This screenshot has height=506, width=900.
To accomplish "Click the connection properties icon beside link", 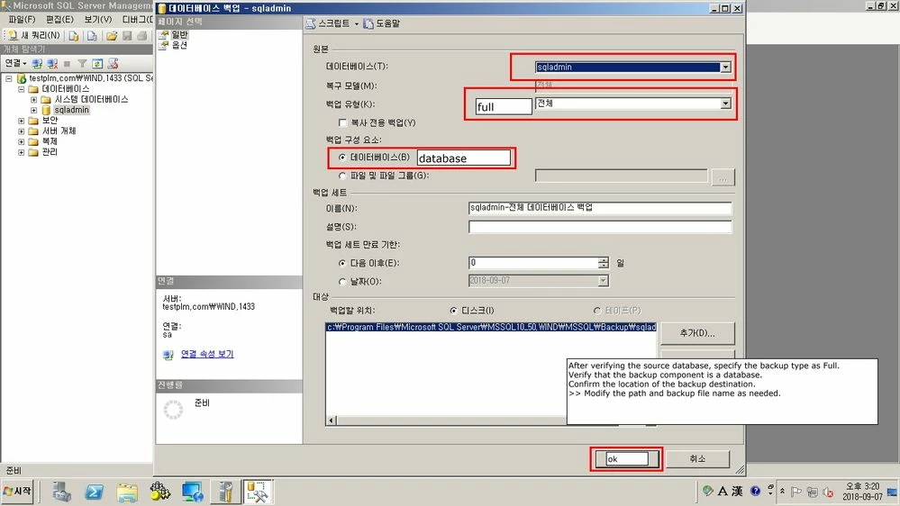I will (x=168, y=355).
